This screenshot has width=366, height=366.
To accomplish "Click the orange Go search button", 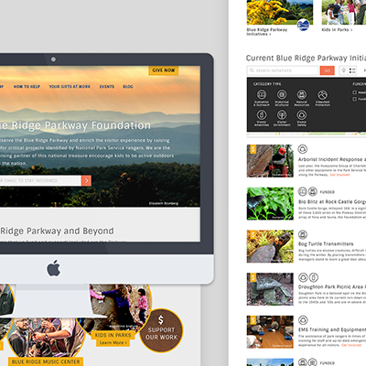I will [328, 70].
